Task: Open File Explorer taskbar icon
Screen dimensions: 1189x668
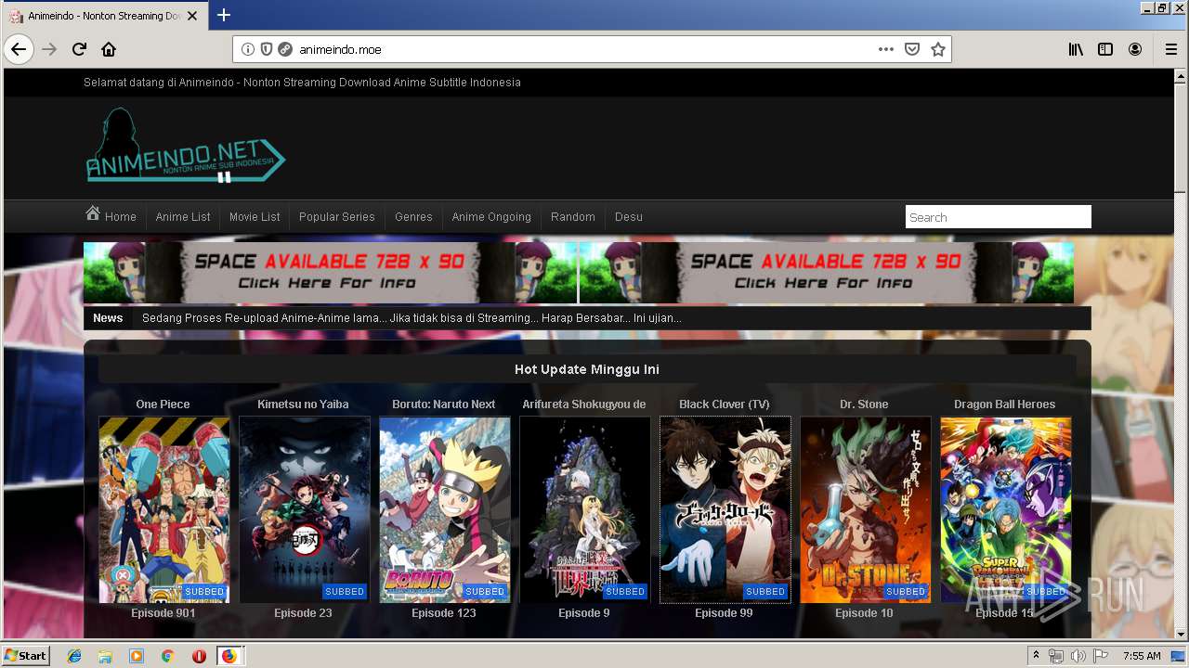Action: point(105,656)
